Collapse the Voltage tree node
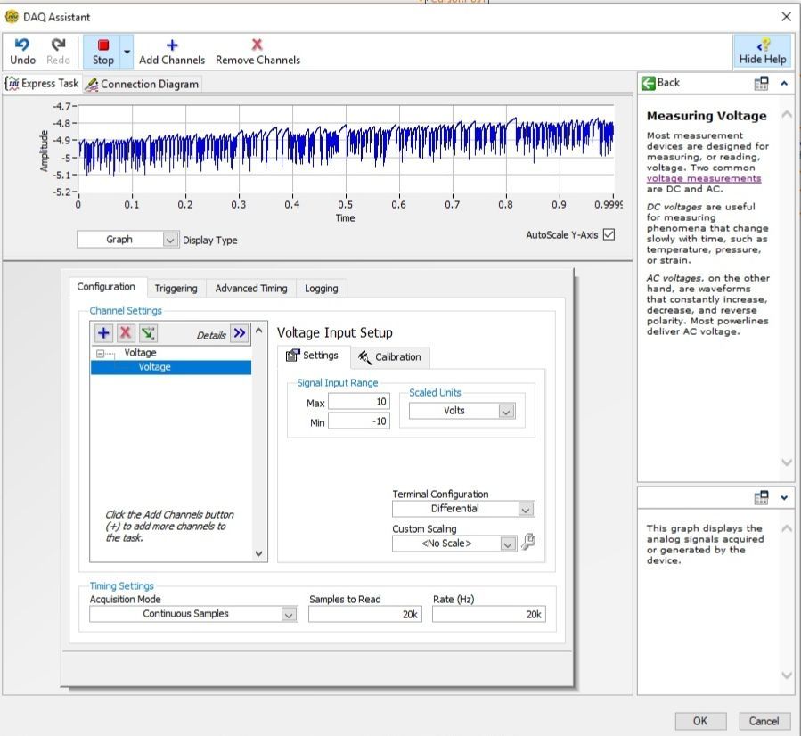The image size is (801, 736). [101, 354]
